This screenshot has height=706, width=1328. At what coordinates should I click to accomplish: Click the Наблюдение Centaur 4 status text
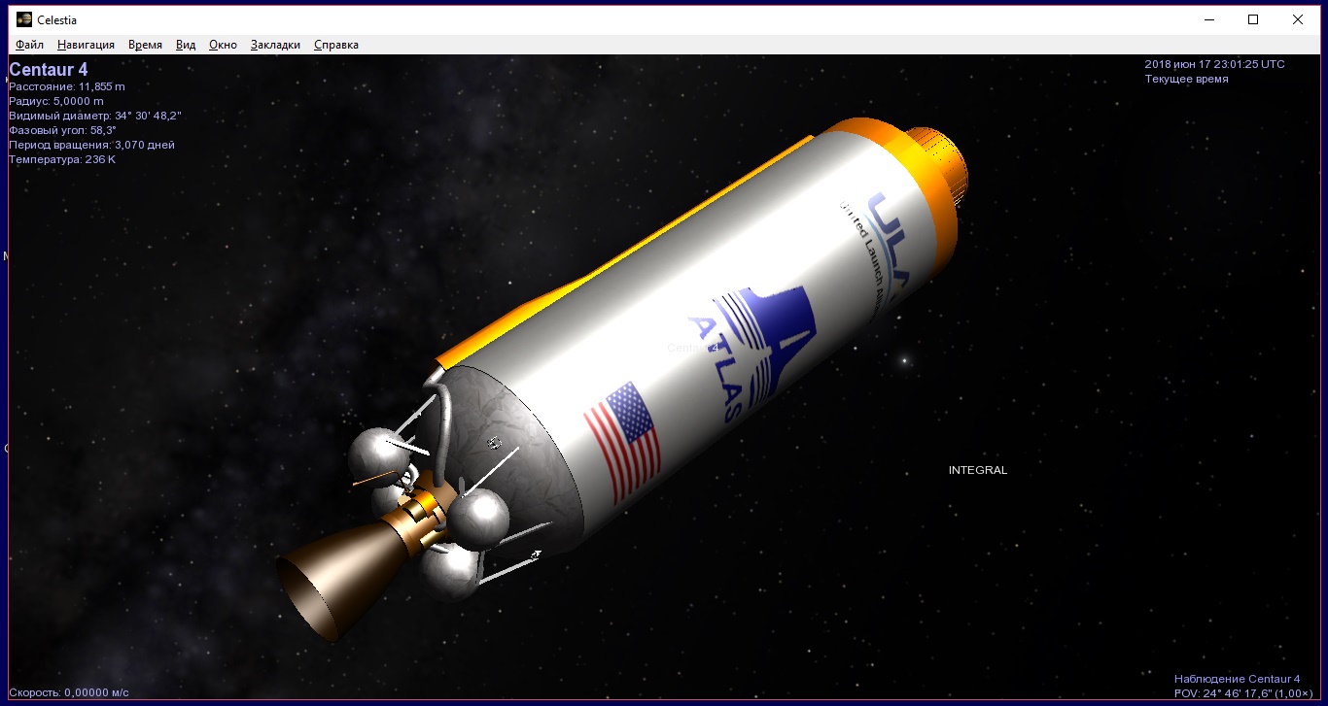tap(1237, 679)
